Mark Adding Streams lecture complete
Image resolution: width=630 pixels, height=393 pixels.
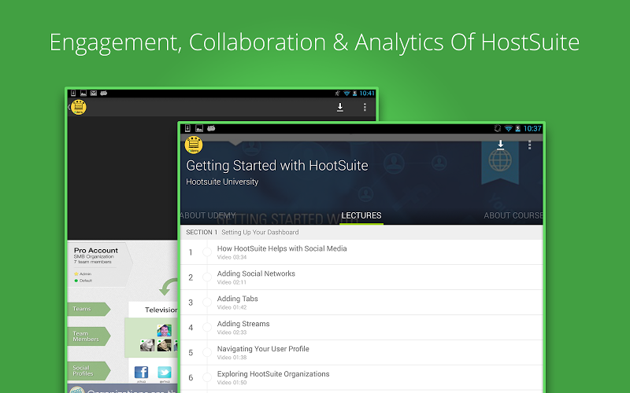click(x=207, y=327)
